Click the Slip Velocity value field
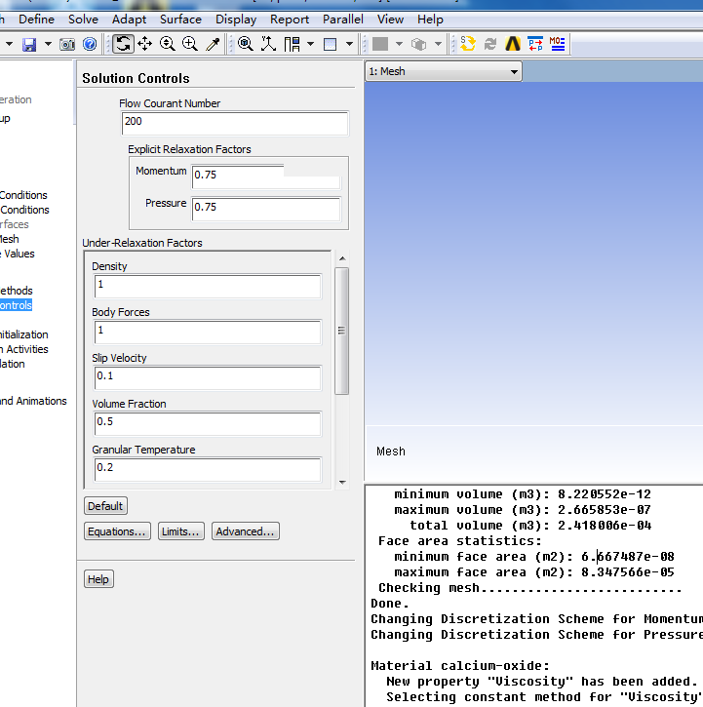 pyautogui.click(x=207, y=377)
